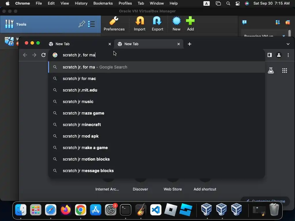Choose suggestion 'scratch jr message blocks'
The image size is (295, 221).
tap(156, 171)
